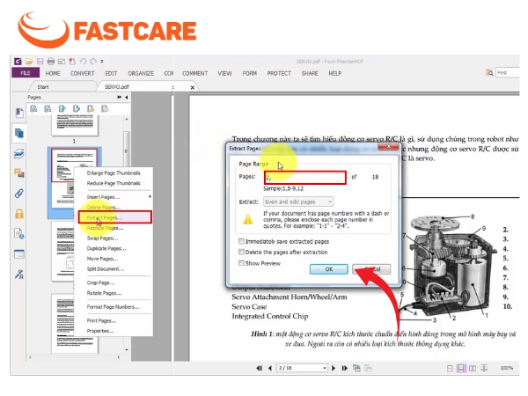
Task: Open the Layers panel icon
Action: tap(19, 153)
